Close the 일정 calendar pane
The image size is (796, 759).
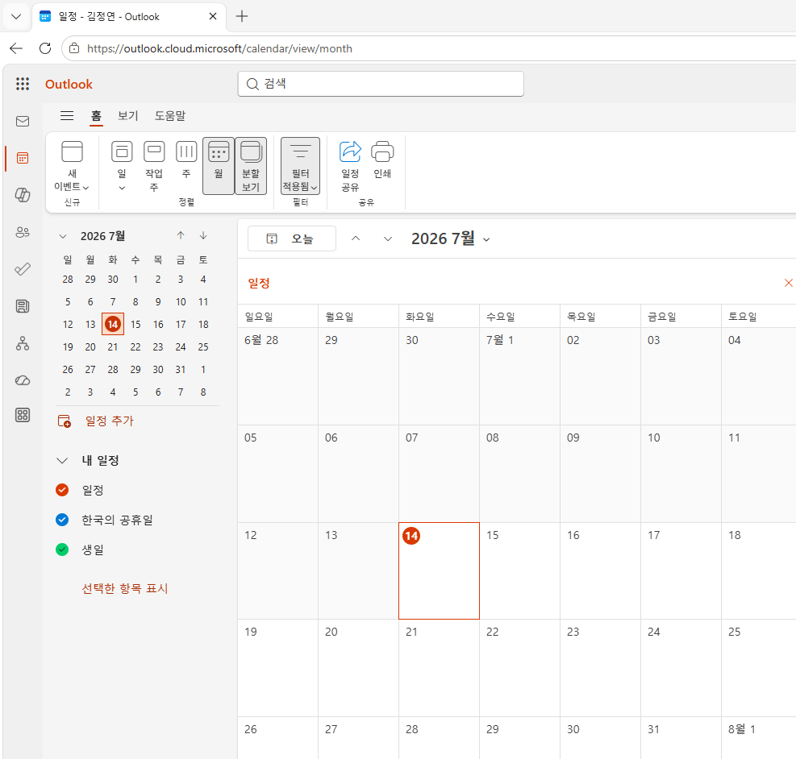point(789,283)
